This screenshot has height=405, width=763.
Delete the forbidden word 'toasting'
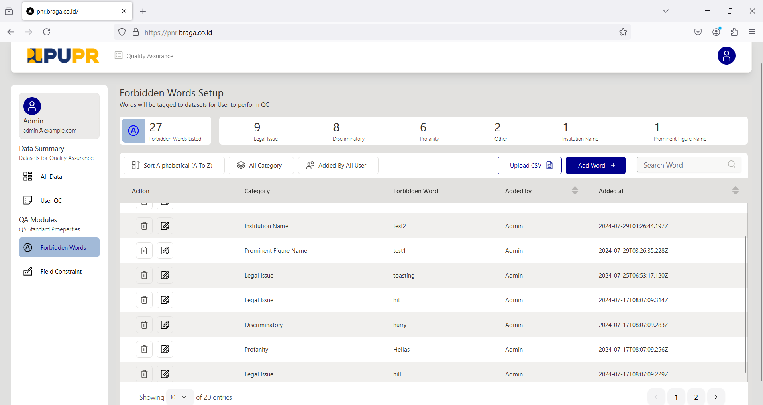pos(144,275)
